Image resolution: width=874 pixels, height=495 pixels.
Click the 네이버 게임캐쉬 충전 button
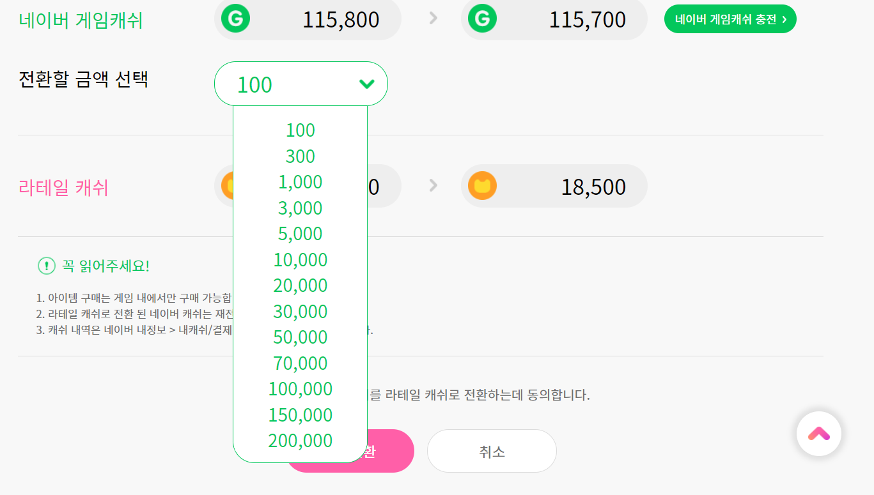click(x=730, y=19)
